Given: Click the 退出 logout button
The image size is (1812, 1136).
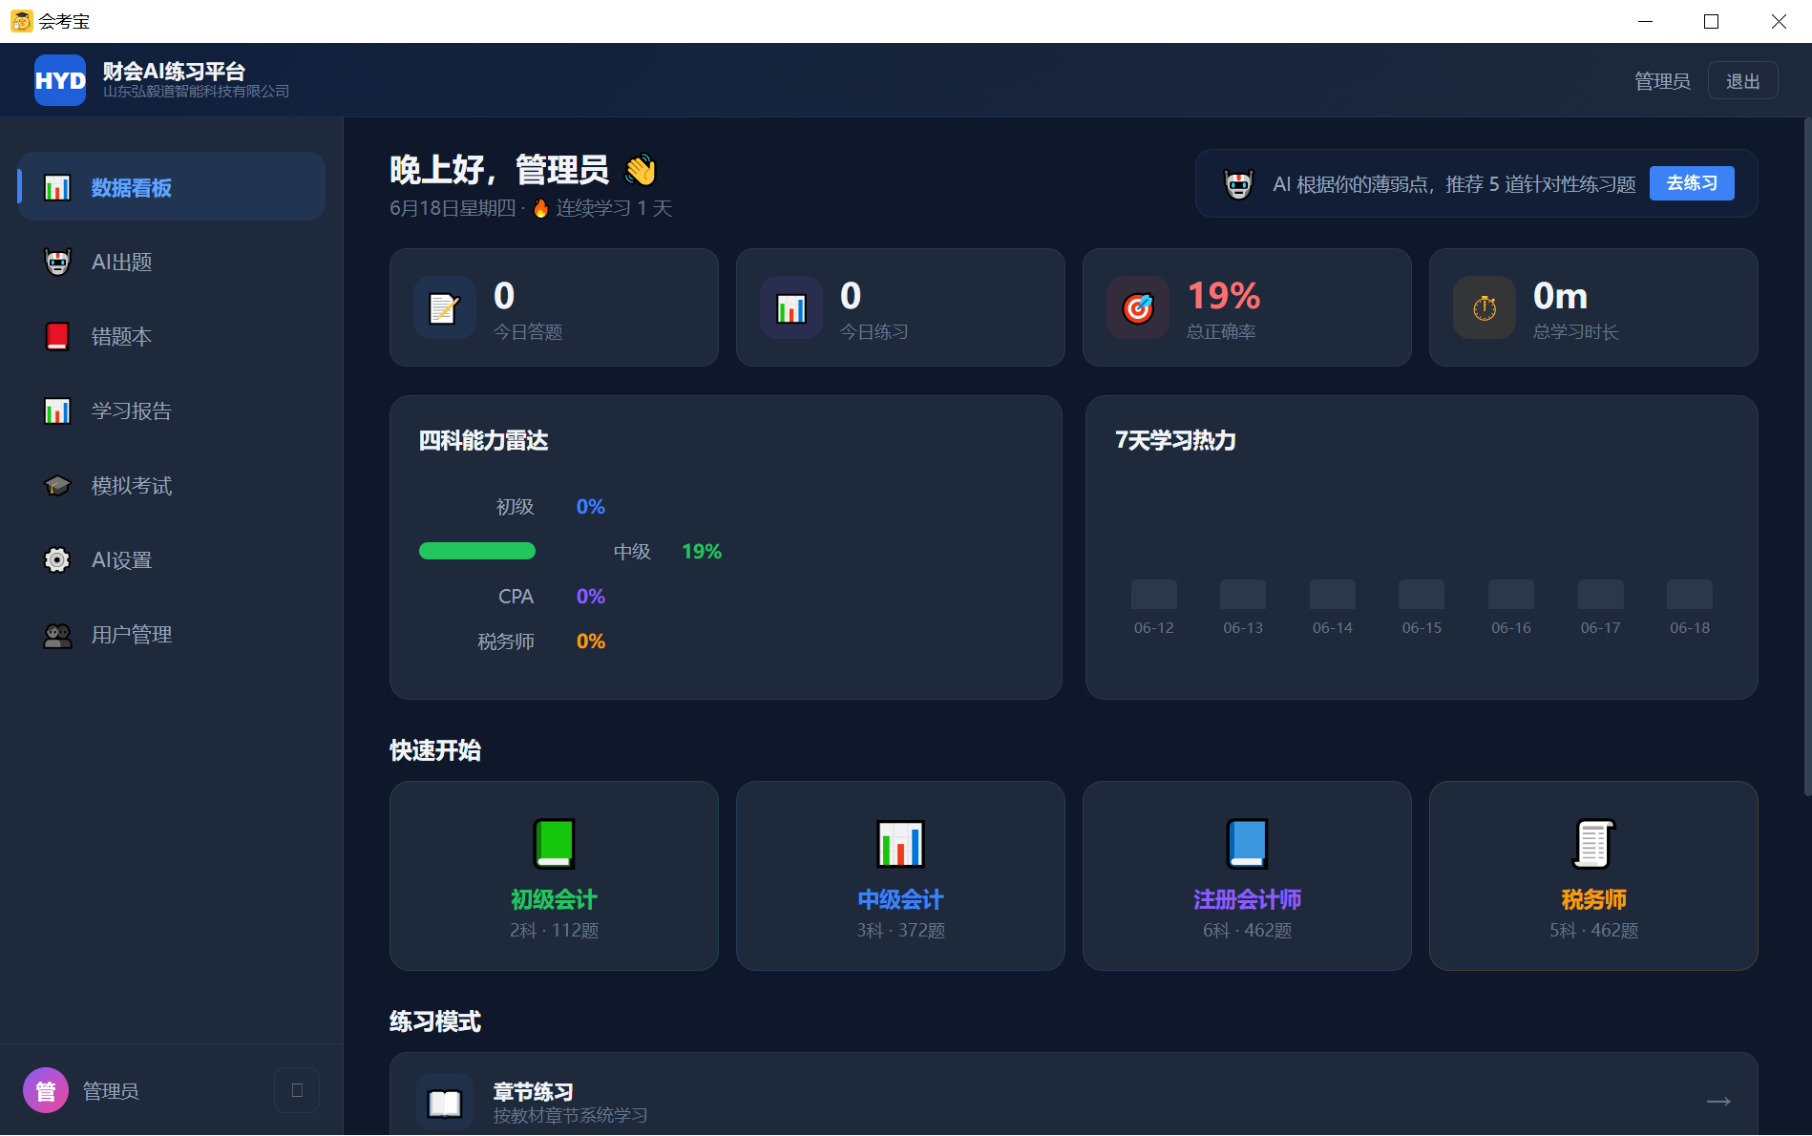Looking at the screenshot, I should (1742, 81).
